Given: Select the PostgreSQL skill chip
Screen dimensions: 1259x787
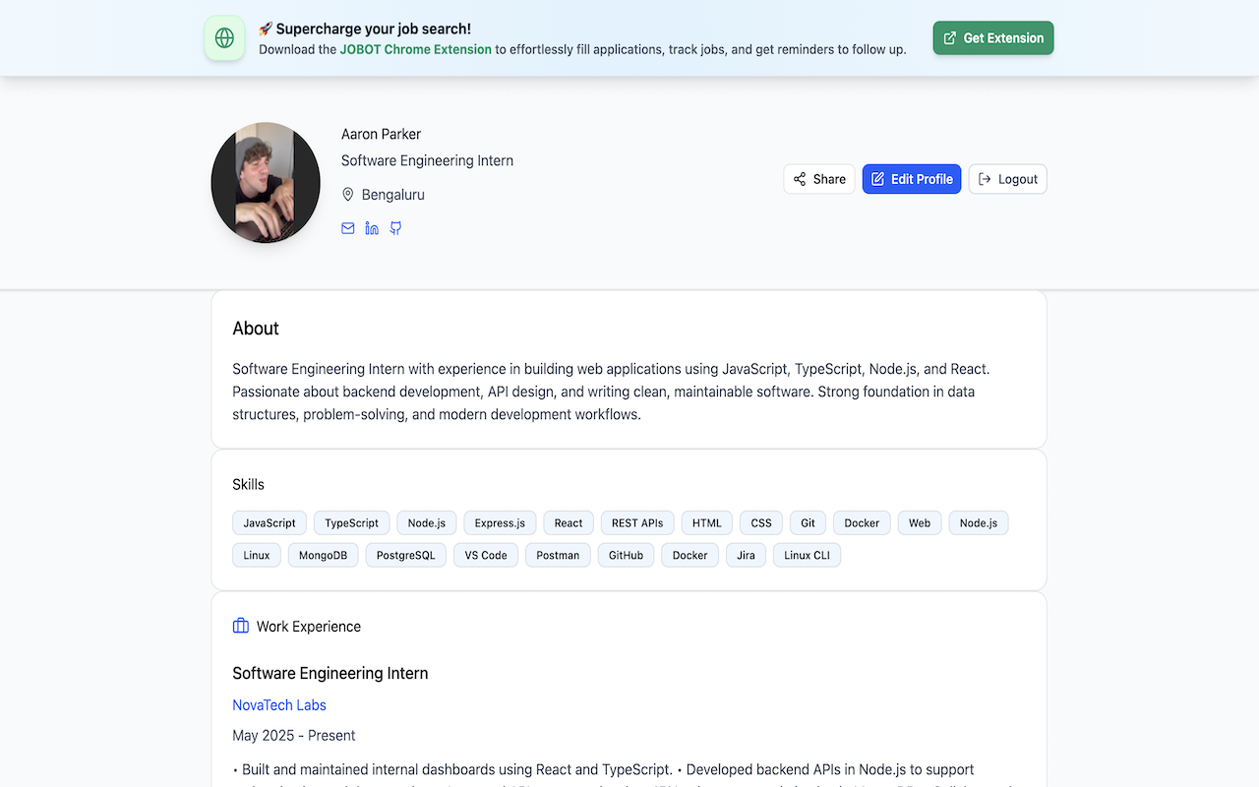Looking at the screenshot, I should [405, 555].
